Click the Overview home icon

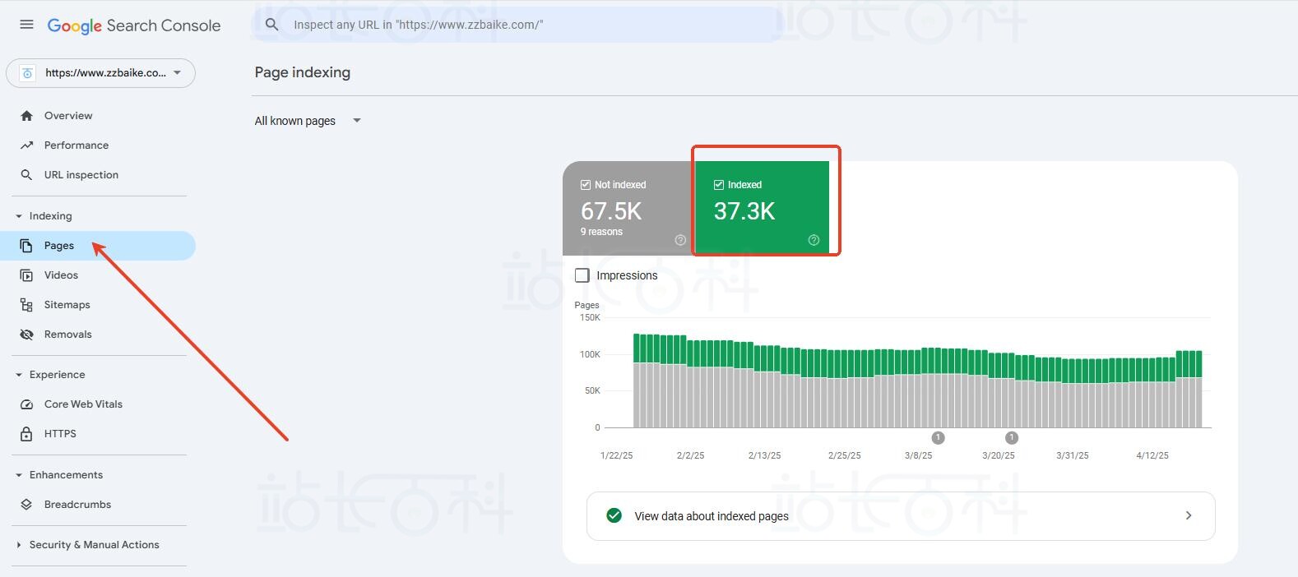coord(26,116)
